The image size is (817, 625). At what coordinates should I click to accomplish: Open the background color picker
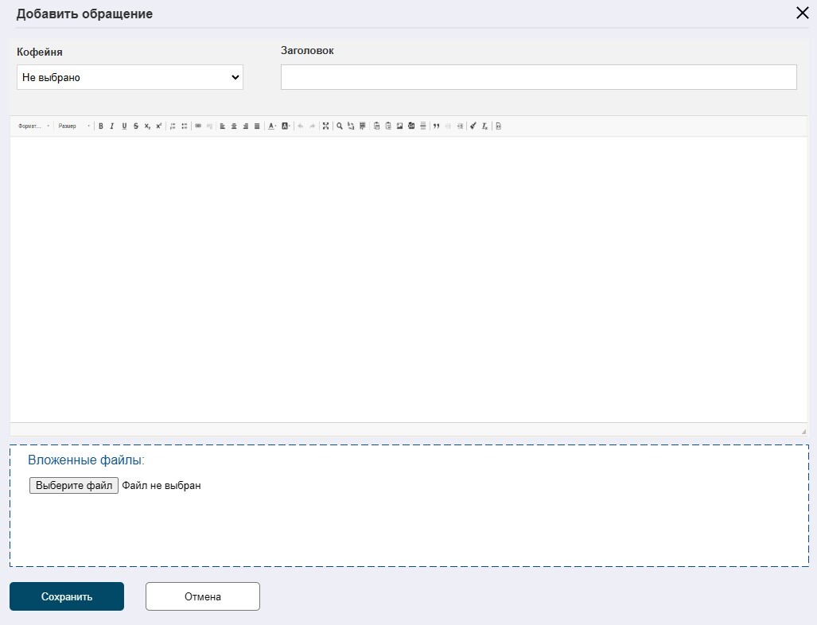(286, 126)
